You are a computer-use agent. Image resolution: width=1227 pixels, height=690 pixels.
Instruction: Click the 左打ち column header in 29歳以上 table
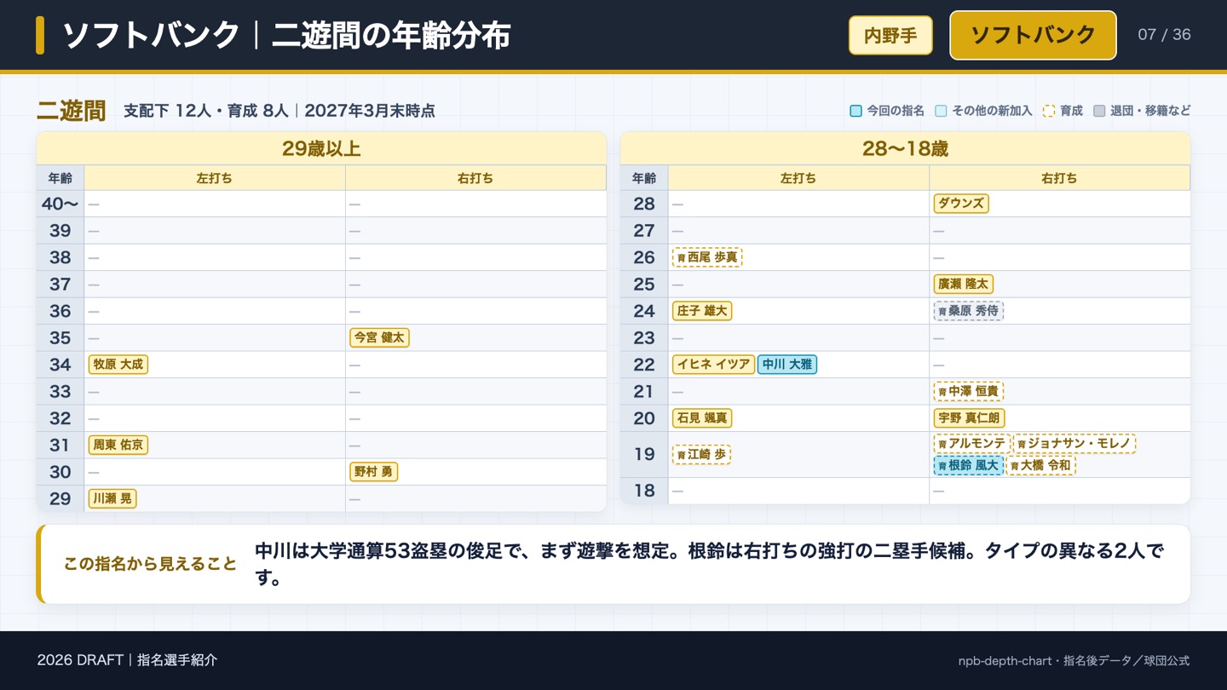[215, 178]
